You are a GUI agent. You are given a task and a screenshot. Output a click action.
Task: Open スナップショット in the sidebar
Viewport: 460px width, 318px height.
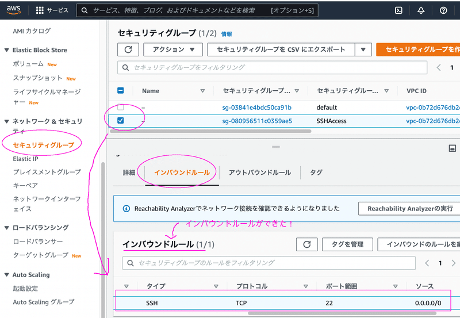[x=37, y=78]
